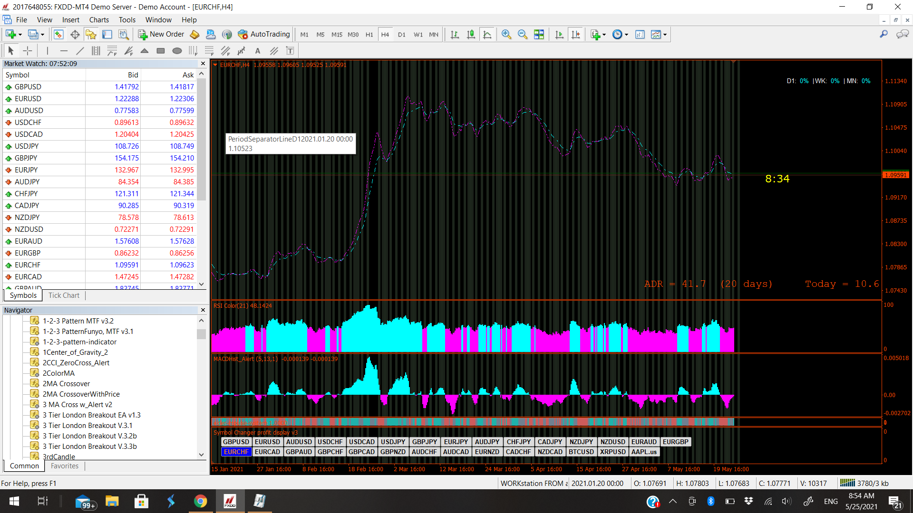Viewport: 913px width, 513px height.
Task: Open the Windows Start menu
Action: tap(14, 501)
